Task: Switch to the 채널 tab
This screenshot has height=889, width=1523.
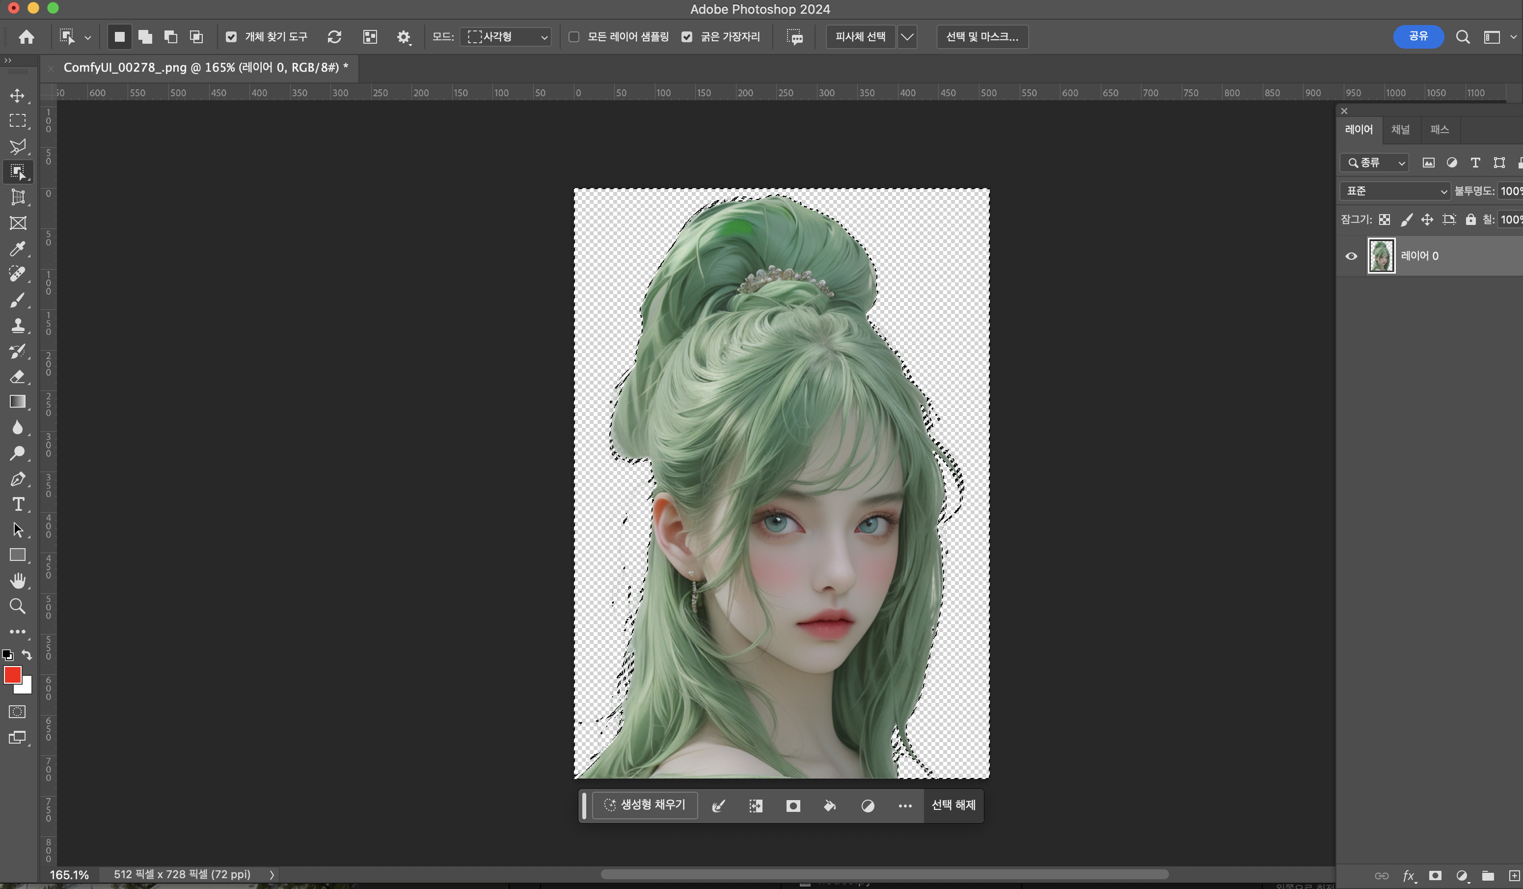Action: click(1400, 129)
